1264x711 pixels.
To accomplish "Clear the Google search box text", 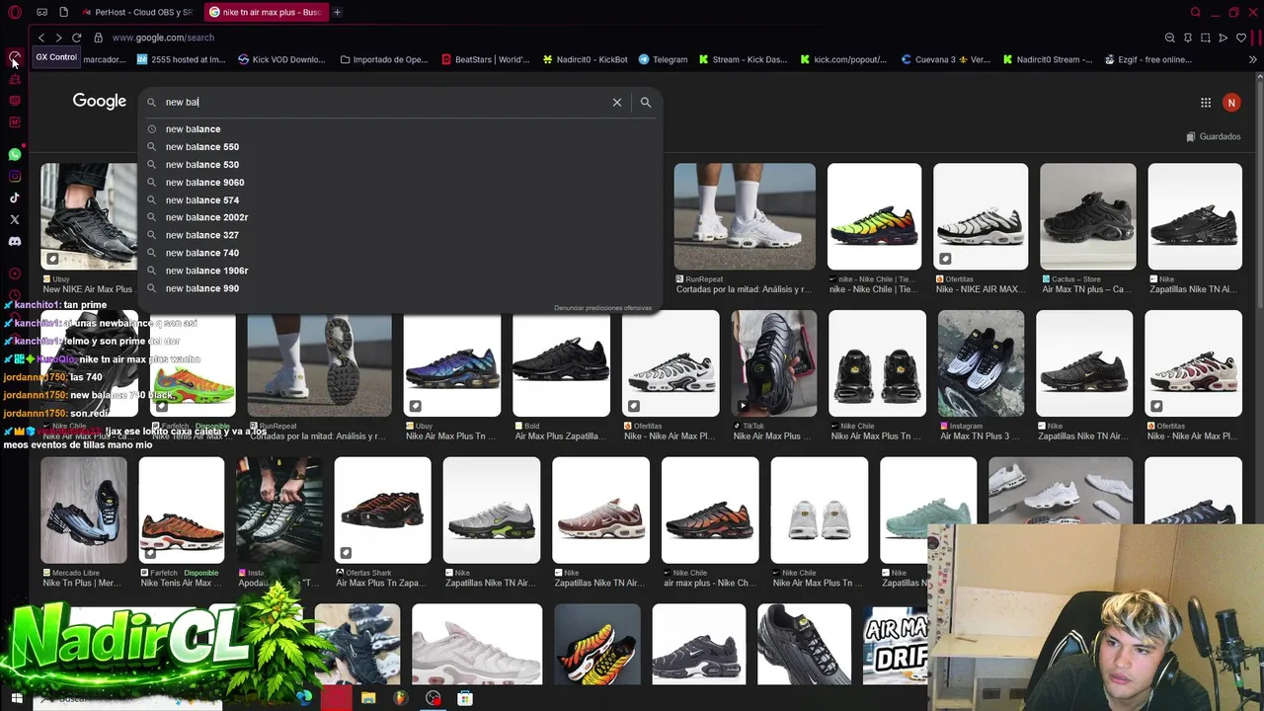I will pyautogui.click(x=617, y=102).
